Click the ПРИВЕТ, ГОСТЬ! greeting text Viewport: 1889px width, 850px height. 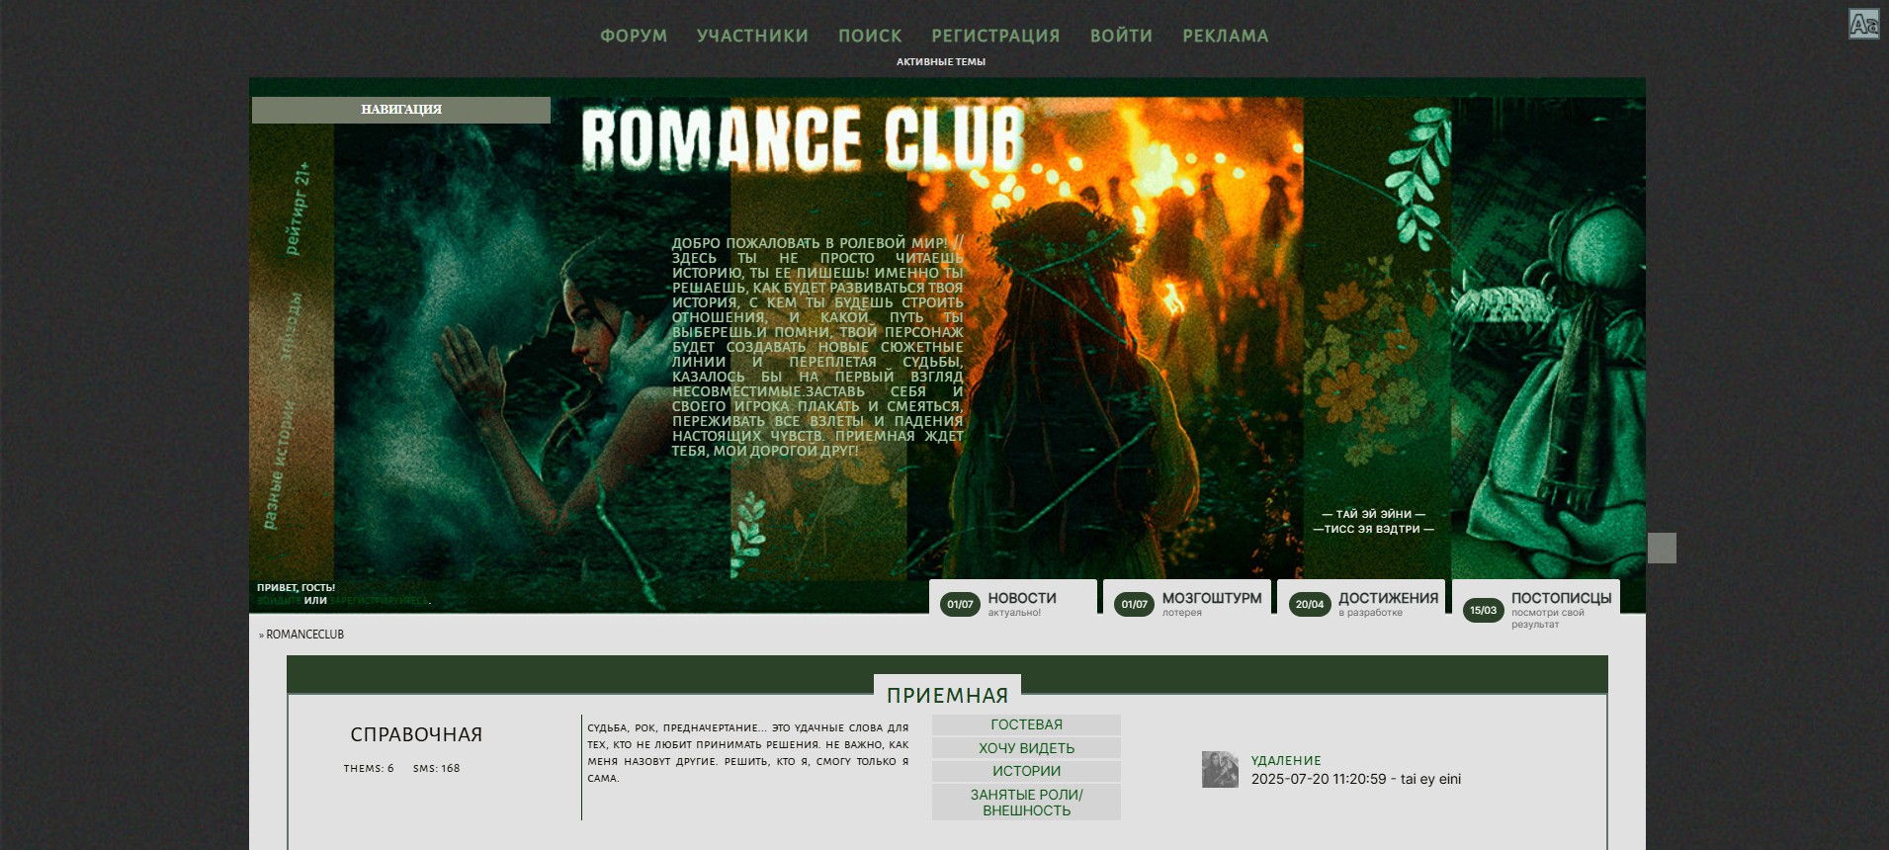(296, 587)
